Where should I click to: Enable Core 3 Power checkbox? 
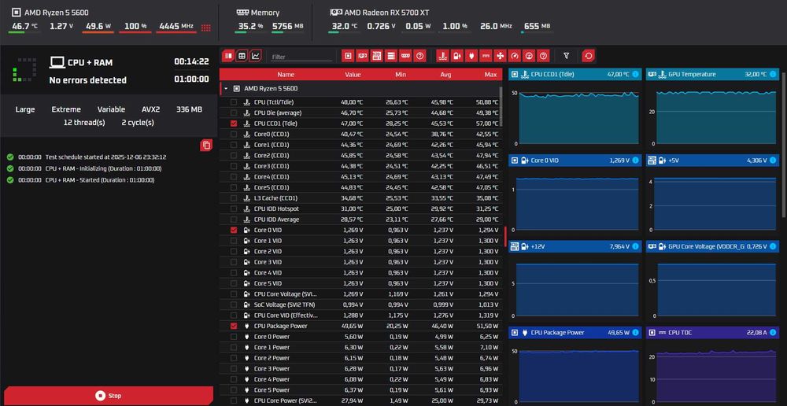coord(234,368)
